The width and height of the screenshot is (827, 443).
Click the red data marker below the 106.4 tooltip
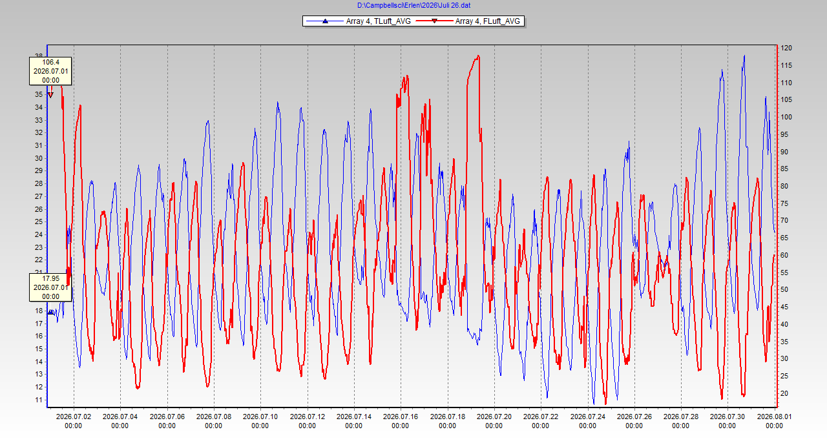coord(50,95)
